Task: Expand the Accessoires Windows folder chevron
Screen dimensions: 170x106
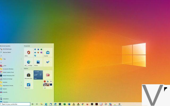Action: 21,69
